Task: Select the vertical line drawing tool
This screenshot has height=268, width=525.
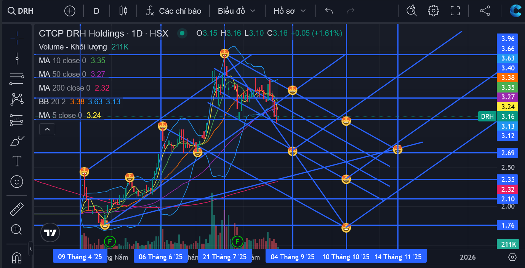Action: [x=17, y=58]
